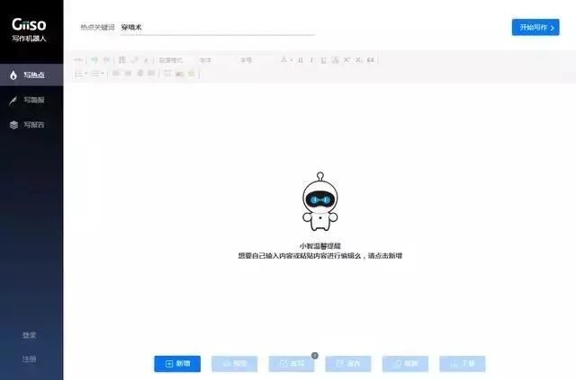The image size is (576, 380).
Task: Click the 预览 button at bottom
Action: (234, 364)
